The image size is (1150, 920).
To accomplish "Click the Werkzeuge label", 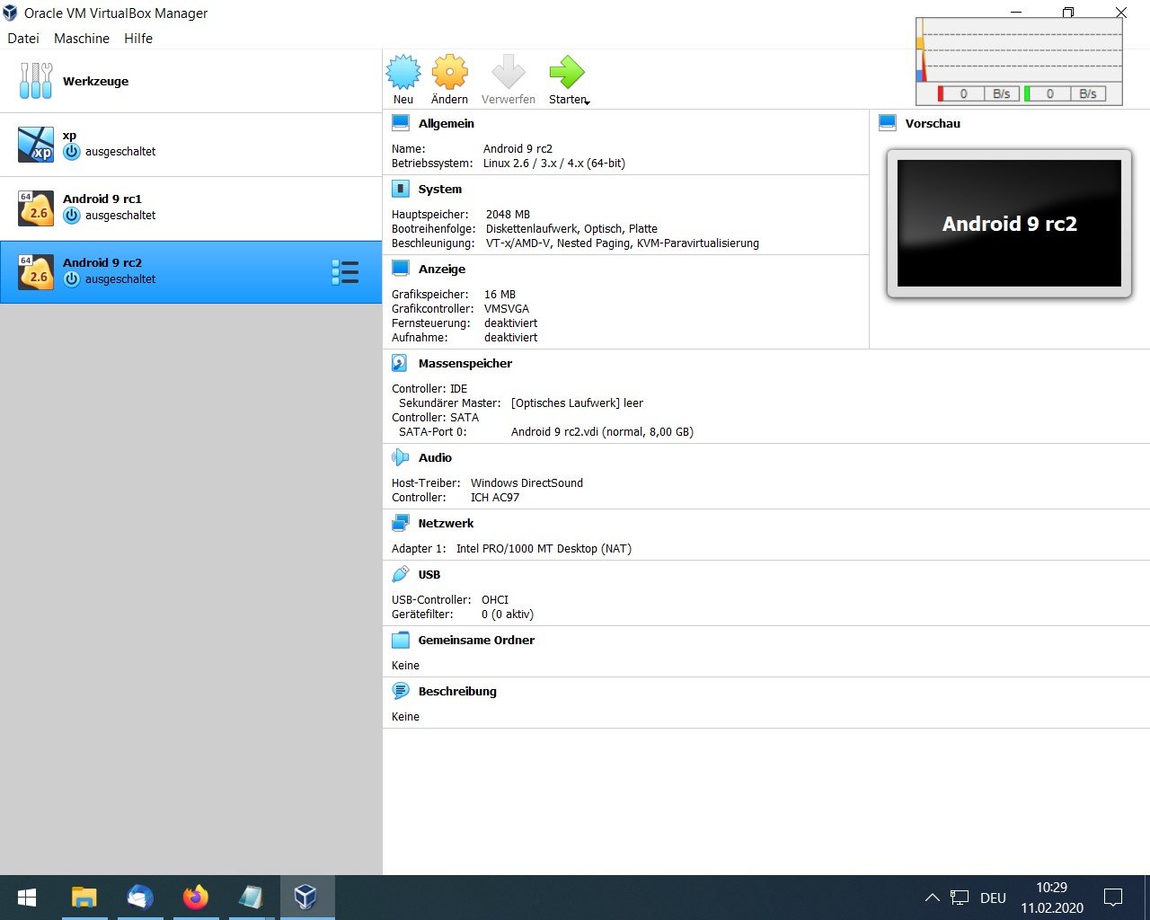I will (95, 81).
